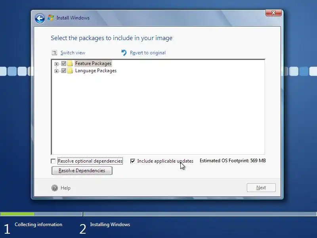Click the Revert to original undo icon

point(124,53)
